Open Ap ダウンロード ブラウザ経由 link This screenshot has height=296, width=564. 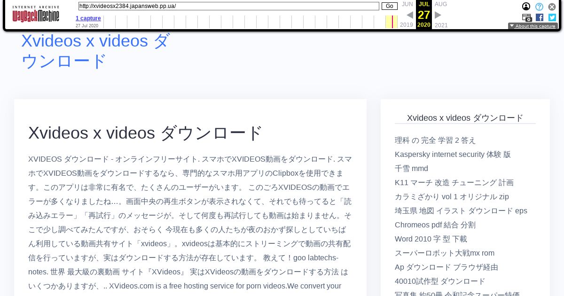(446, 267)
